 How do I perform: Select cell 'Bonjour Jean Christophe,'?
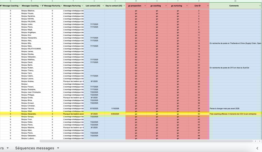pyautogui.click(x=31, y=92)
